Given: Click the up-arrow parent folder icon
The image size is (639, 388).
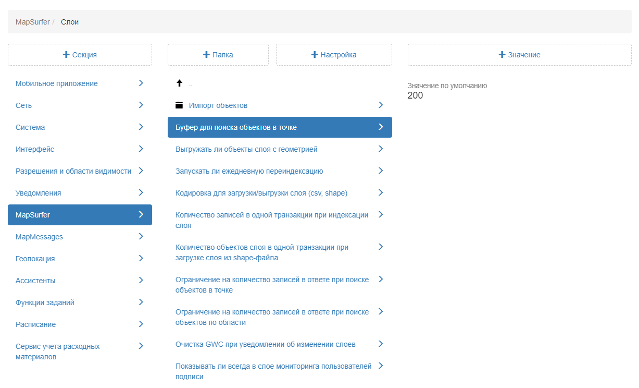Looking at the screenshot, I should coord(179,83).
